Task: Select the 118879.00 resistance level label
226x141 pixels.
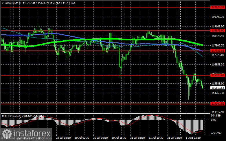Action: [218, 31]
